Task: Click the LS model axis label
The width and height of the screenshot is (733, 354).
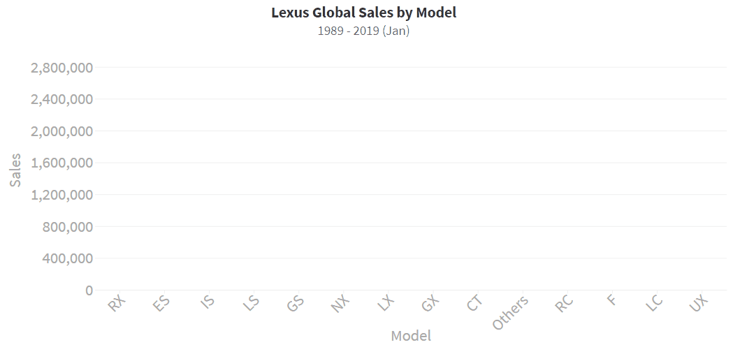Action: 252,304
